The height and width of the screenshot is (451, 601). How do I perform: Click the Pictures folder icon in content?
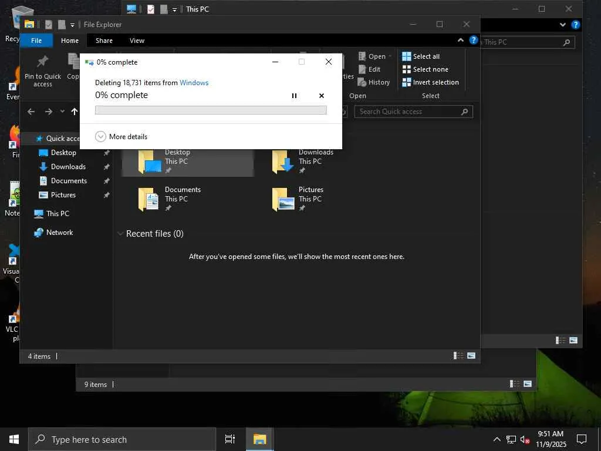point(283,199)
